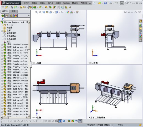The image size is (143, 127).
Task: Switch to the 装配体 tab
Action: pyautogui.click(x=5, y=11)
